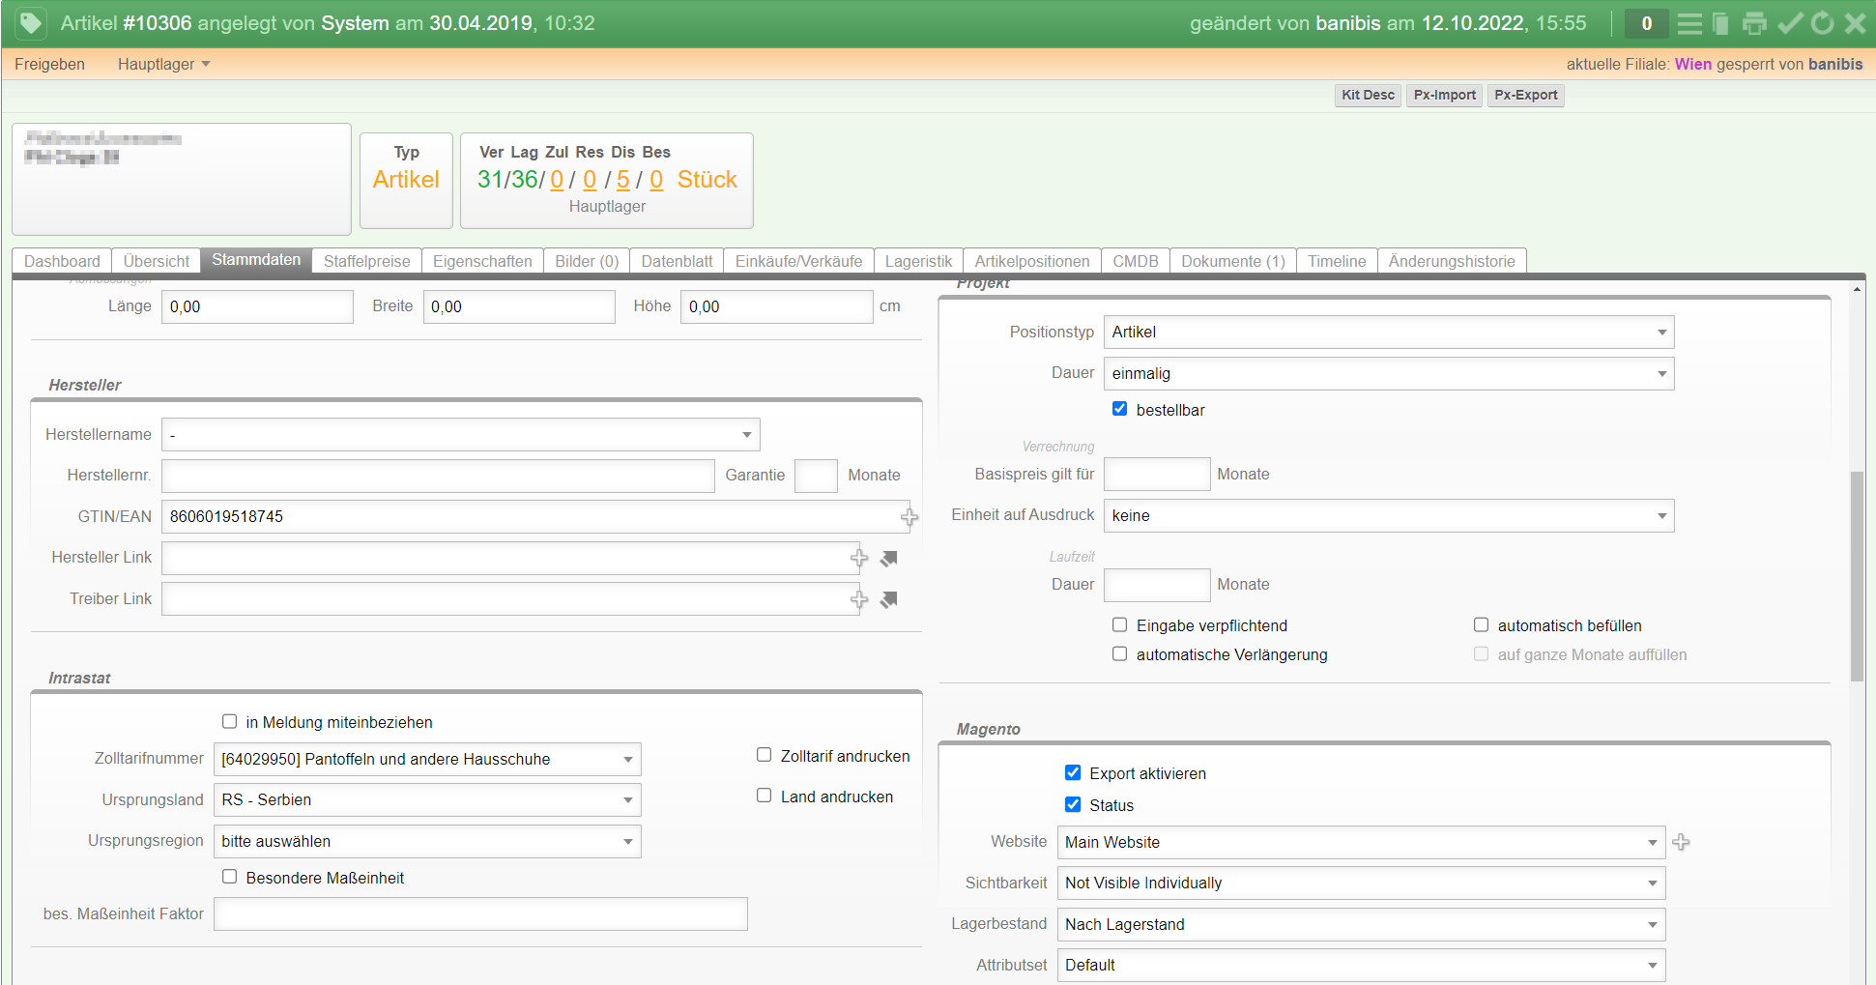
Task: Open the Hauptlager dropdown menu
Action: [163, 64]
